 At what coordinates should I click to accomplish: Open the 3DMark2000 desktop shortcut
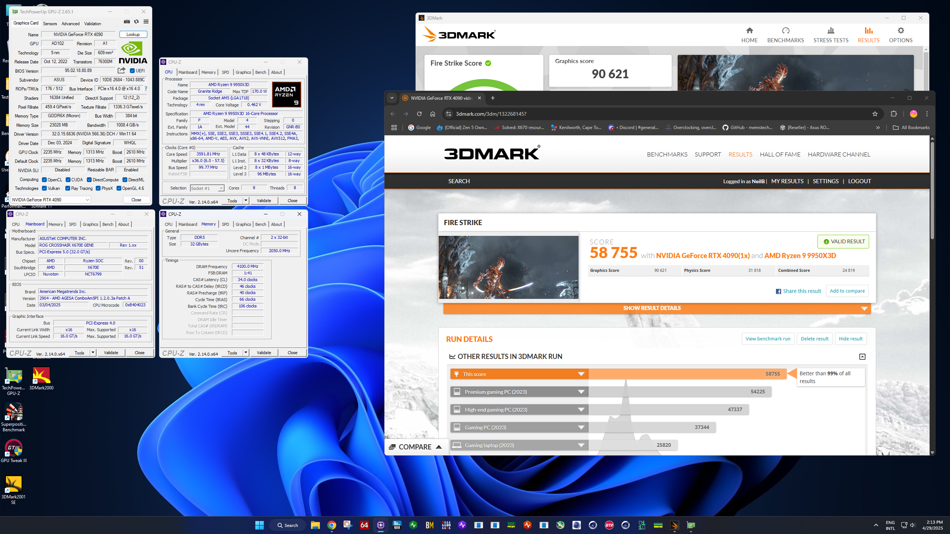pos(41,378)
